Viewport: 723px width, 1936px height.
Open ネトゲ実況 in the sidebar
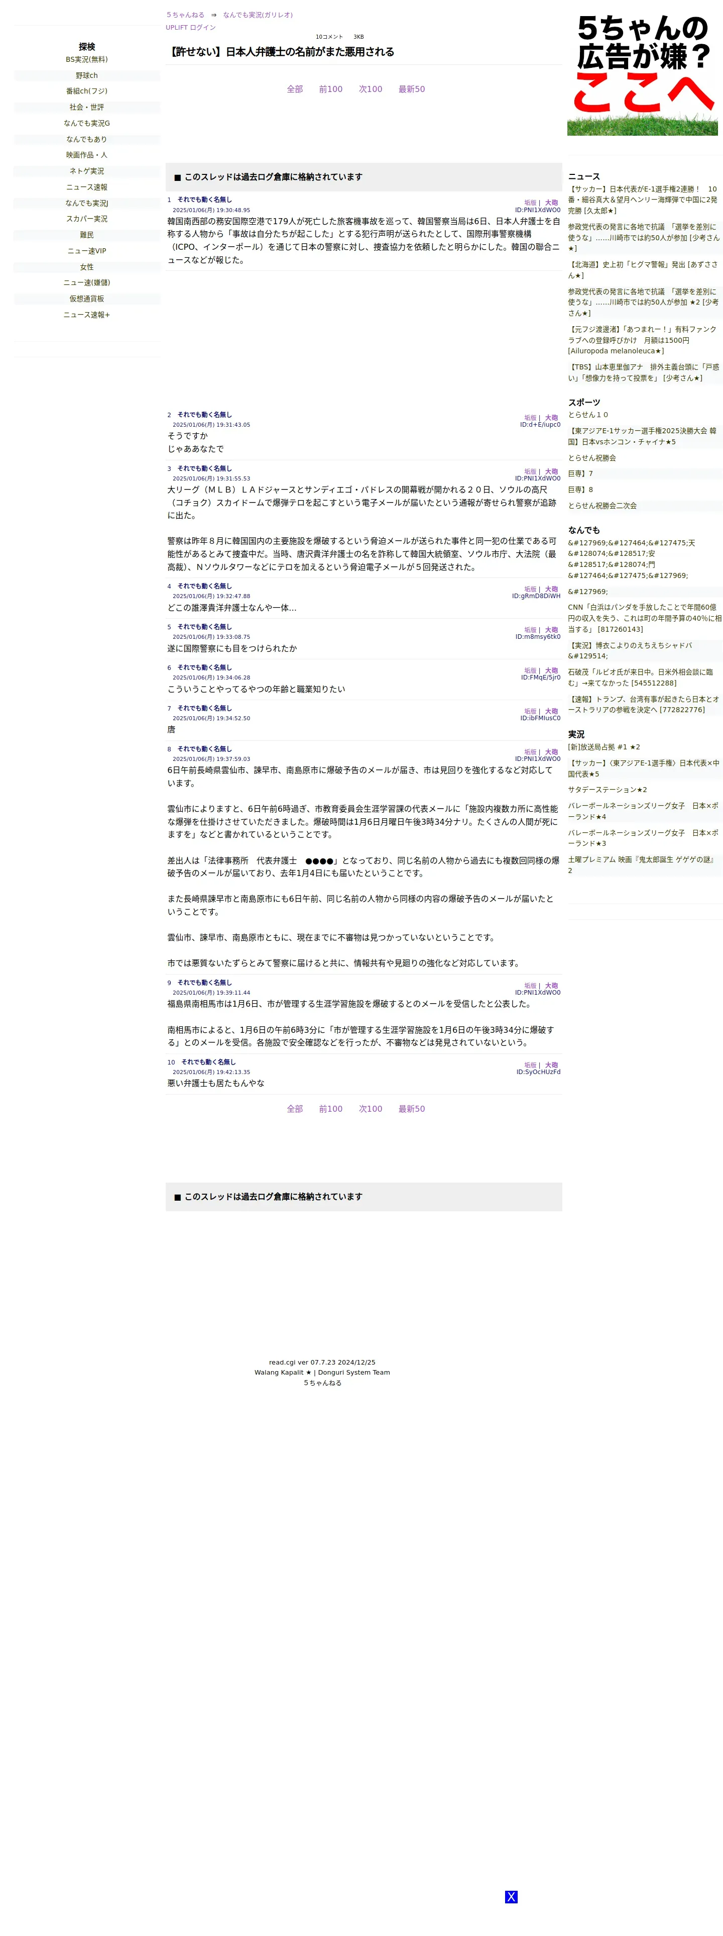86,171
